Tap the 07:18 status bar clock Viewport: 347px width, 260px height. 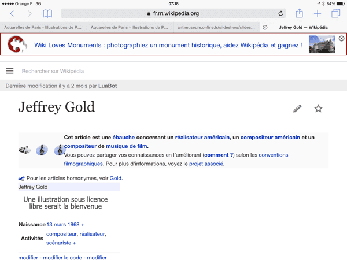[173, 4]
